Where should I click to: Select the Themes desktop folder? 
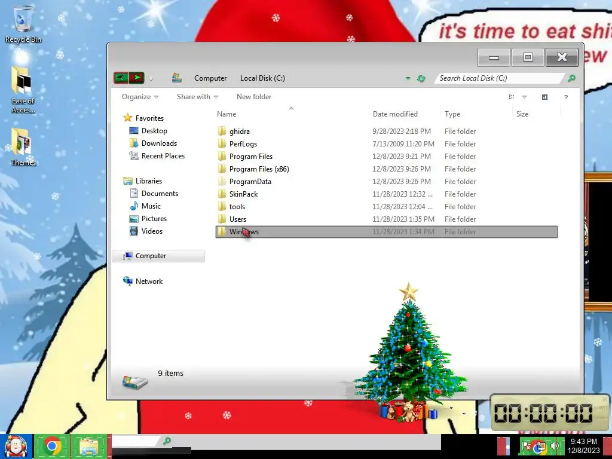[23, 147]
